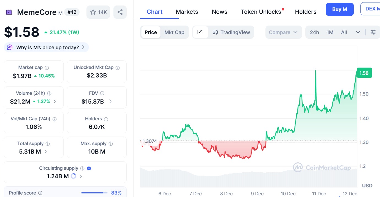
Task: Click the Holders info icon
Action: click(x=106, y=119)
